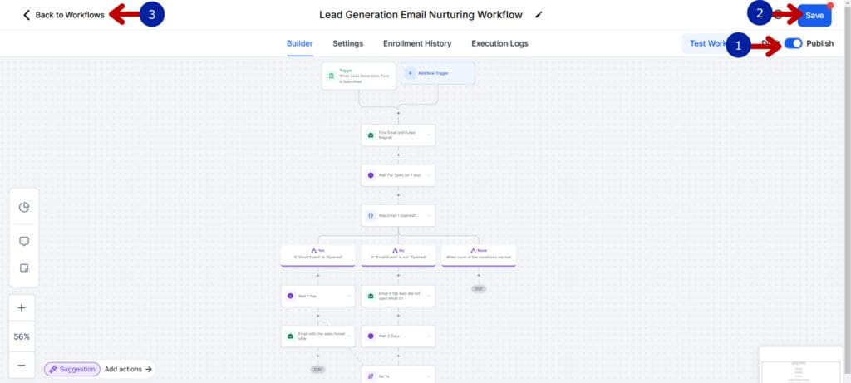Open options menu on Wait For Open node

click(x=429, y=175)
